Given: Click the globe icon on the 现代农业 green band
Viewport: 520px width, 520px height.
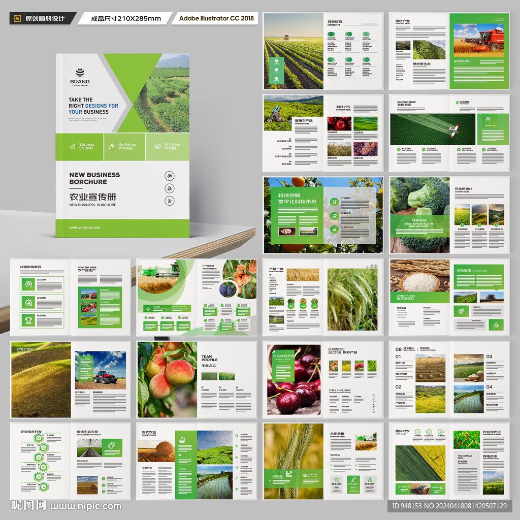Looking at the screenshot, I should tap(182, 440).
